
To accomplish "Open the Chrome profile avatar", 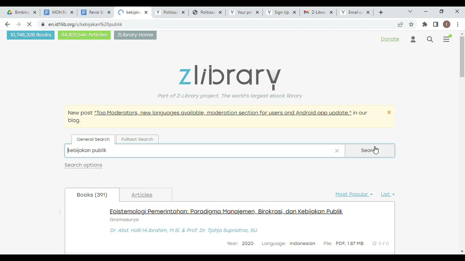I will coord(447,24).
